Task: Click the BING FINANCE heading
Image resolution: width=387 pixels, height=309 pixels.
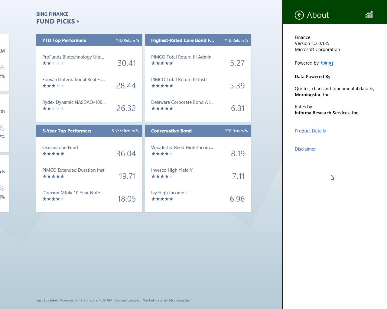Action: click(52, 14)
